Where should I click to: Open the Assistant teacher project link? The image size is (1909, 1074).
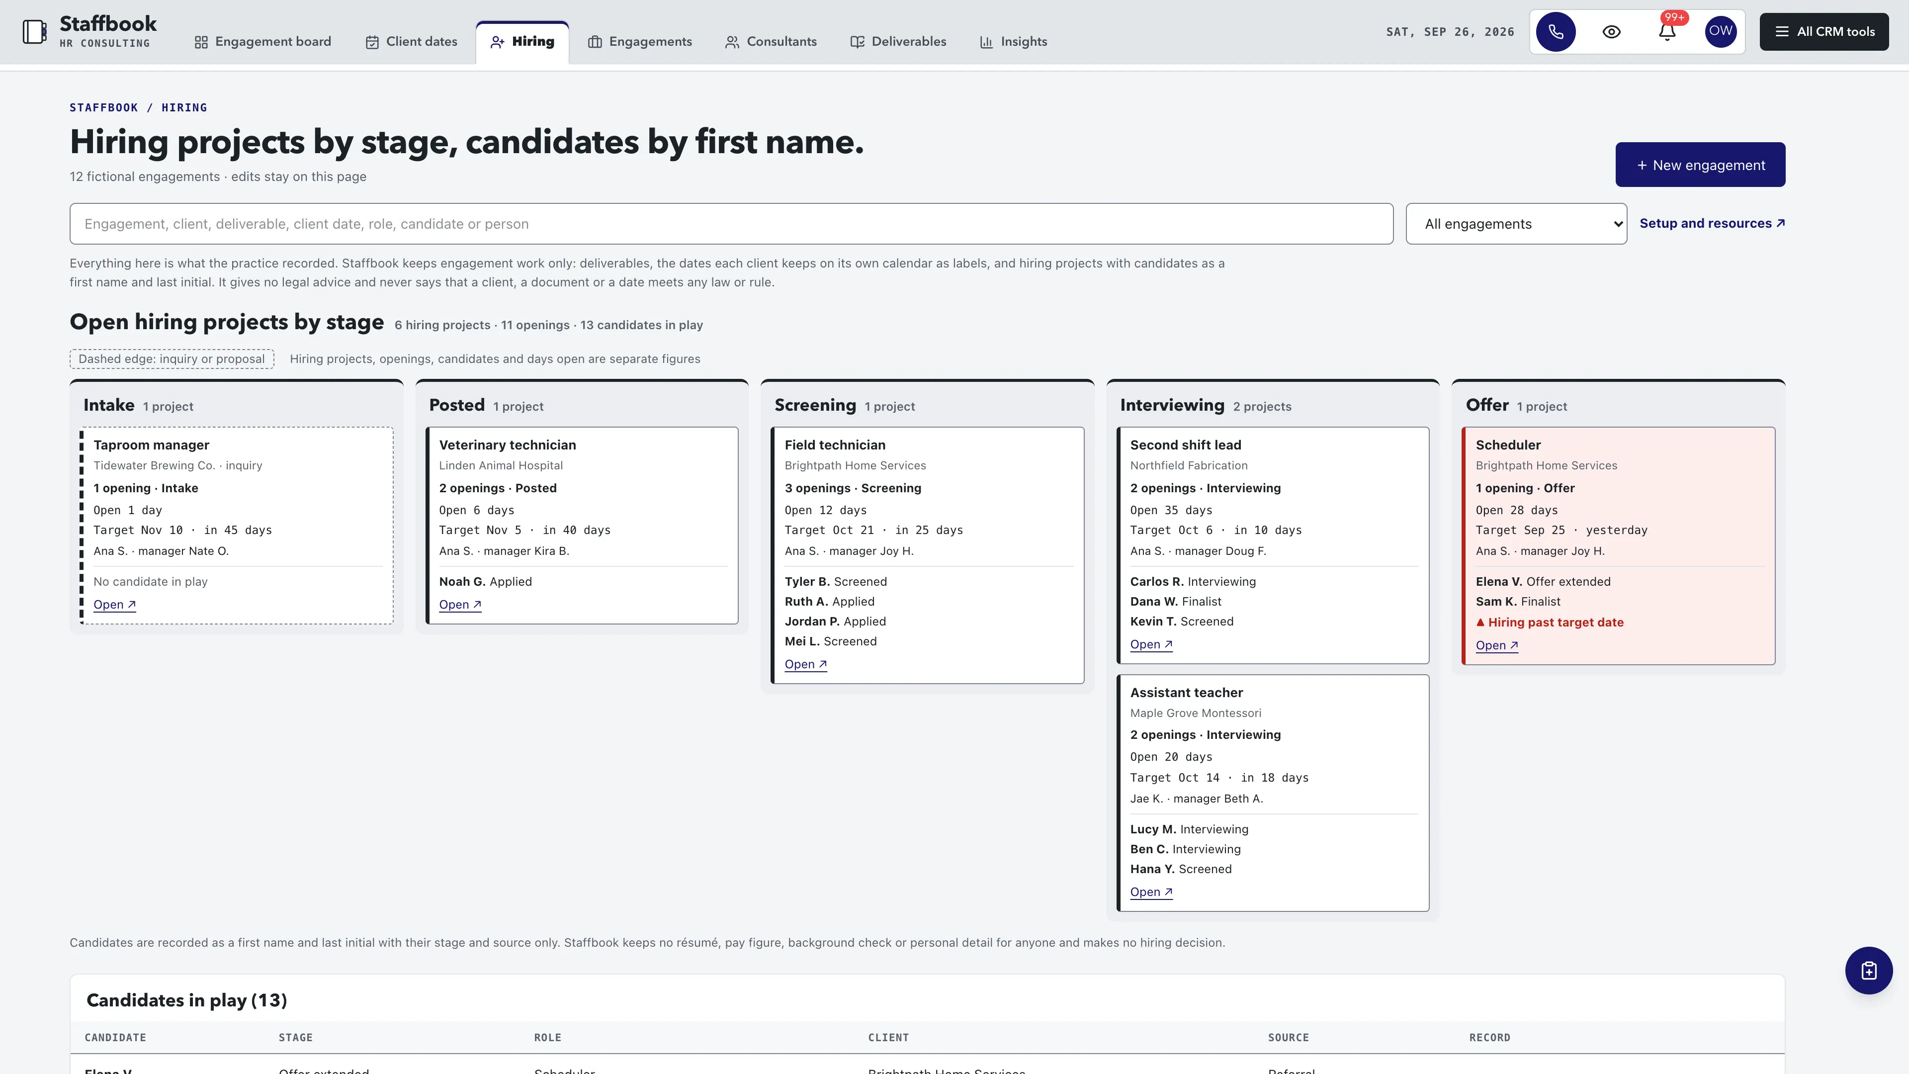(x=1151, y=893)
